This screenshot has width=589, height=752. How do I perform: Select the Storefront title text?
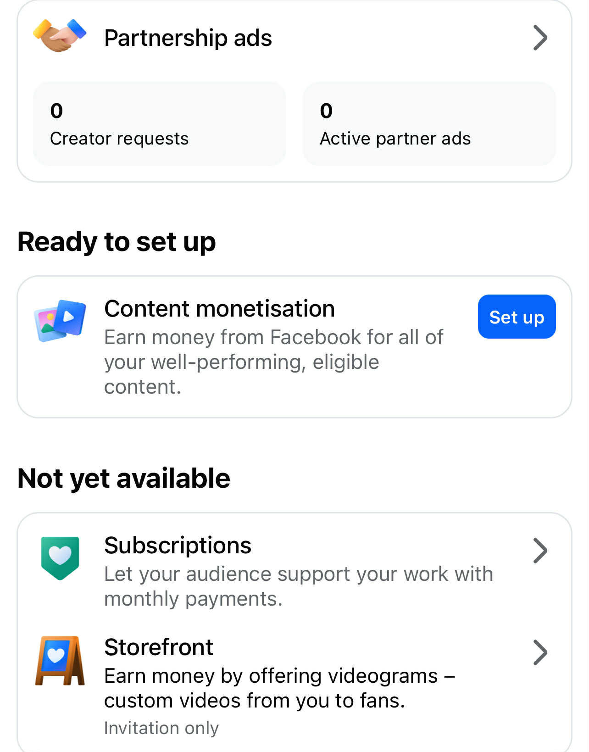[158, 647]
